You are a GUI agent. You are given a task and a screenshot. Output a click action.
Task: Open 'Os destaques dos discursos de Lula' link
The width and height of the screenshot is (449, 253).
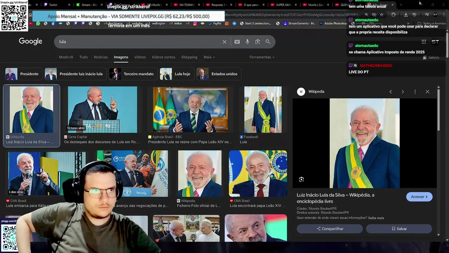[102, 142]
